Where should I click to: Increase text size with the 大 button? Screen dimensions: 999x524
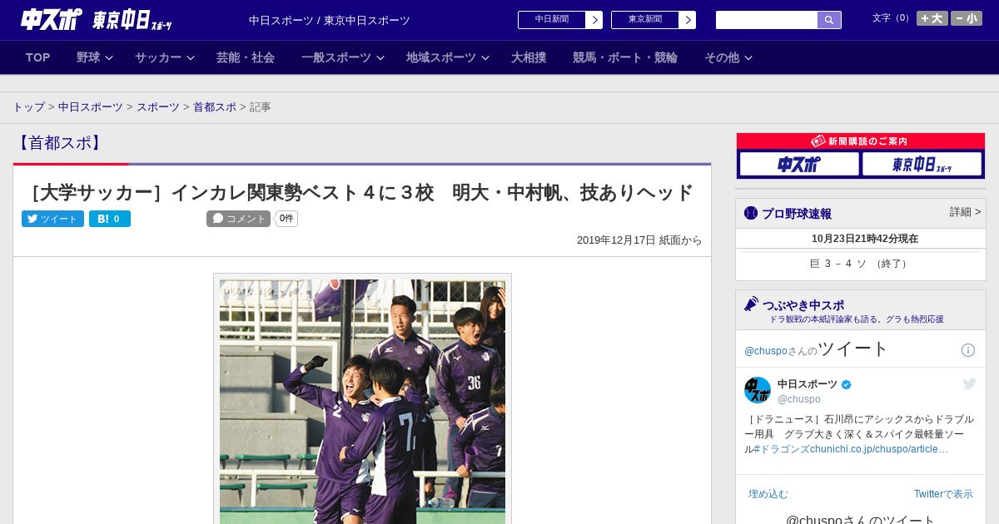coord(932,18)
